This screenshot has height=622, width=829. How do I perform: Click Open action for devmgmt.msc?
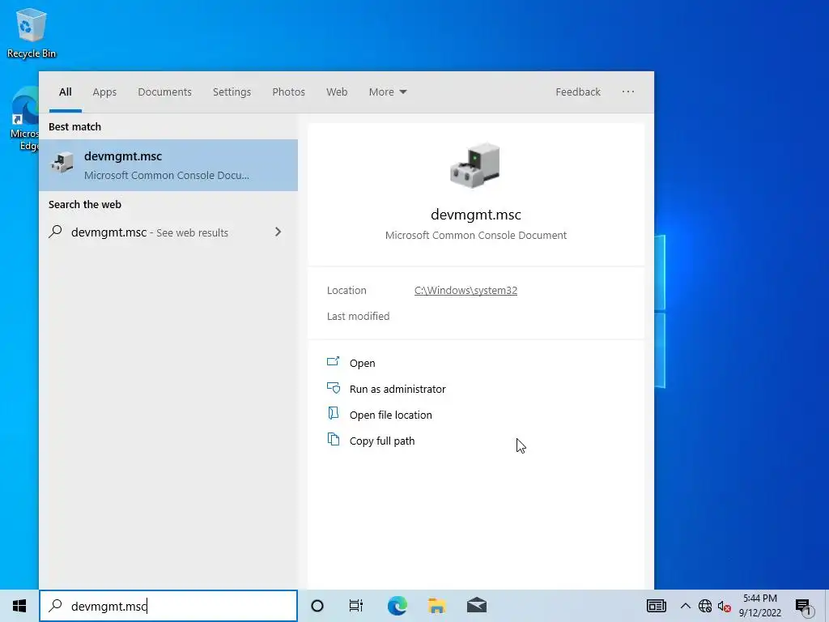[362, 364]
